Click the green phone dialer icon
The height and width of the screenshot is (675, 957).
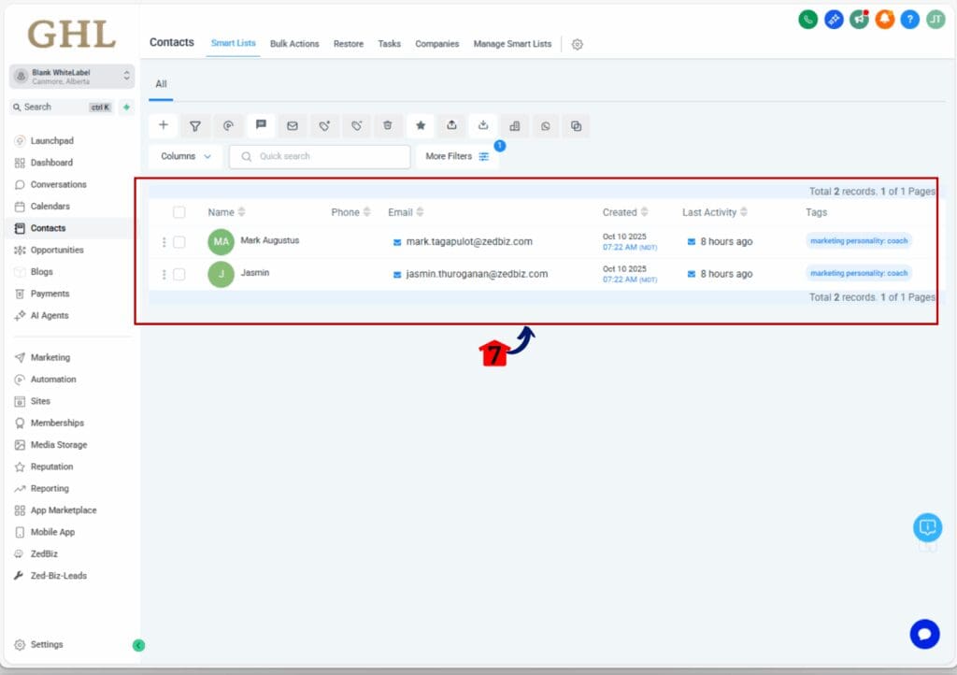(x=808, y=19)
